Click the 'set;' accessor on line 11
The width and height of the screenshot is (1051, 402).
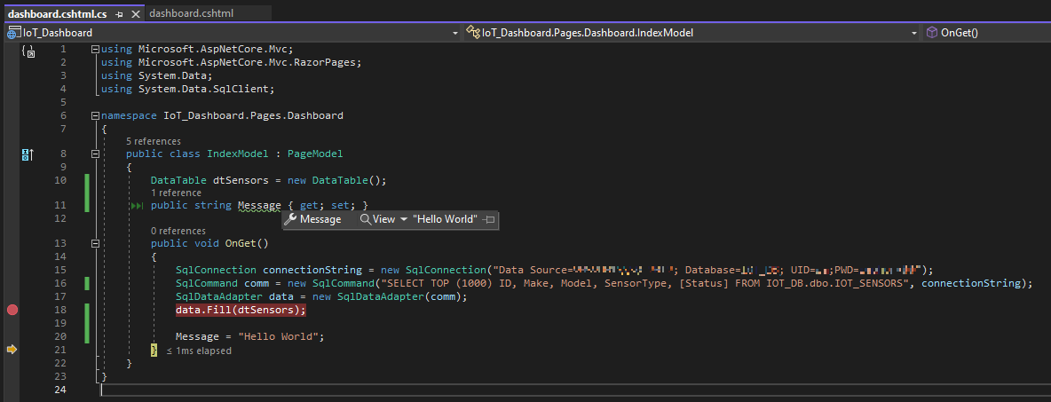(341, 205)
